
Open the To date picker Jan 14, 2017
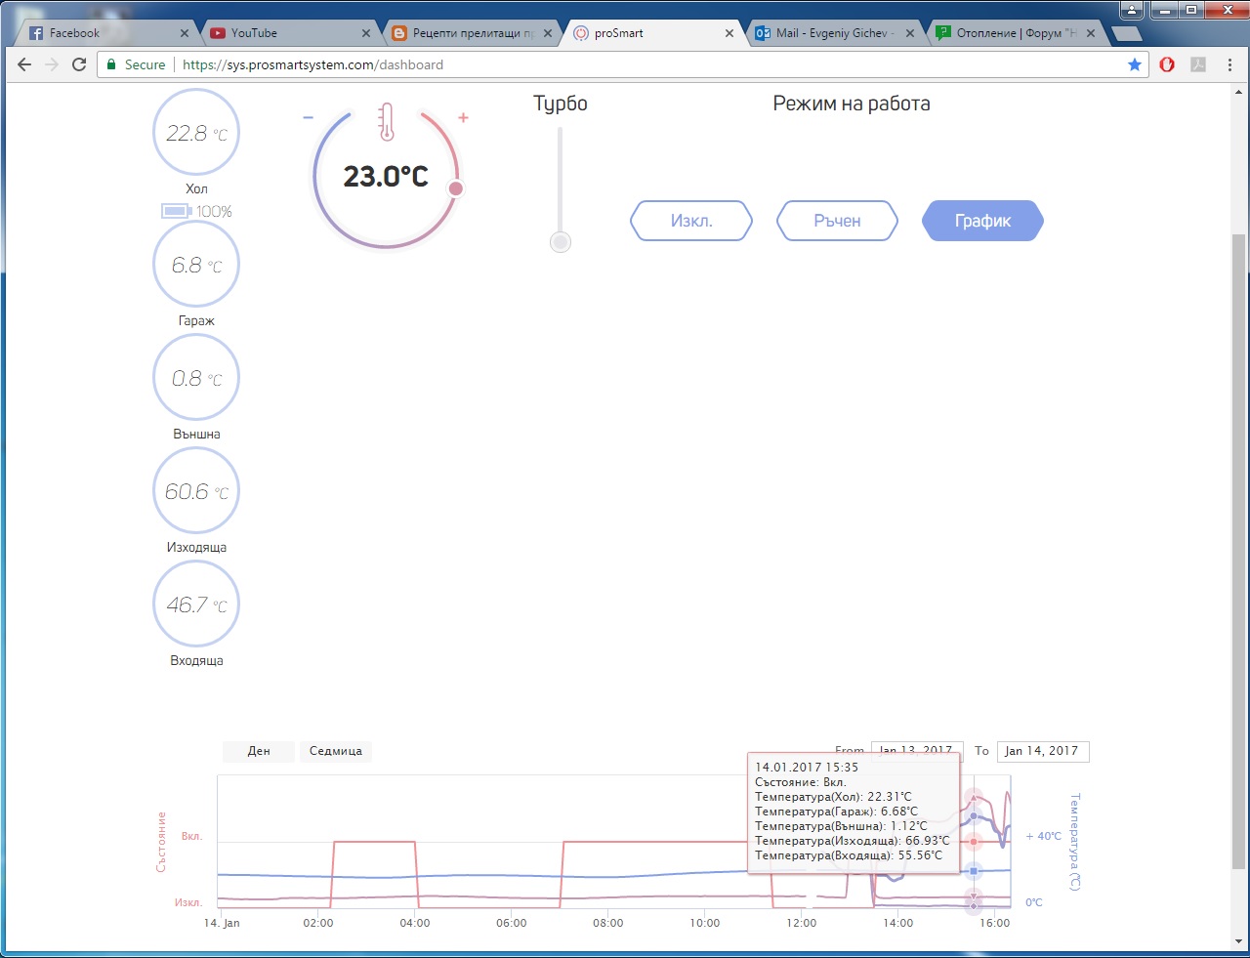(1041, 751)
